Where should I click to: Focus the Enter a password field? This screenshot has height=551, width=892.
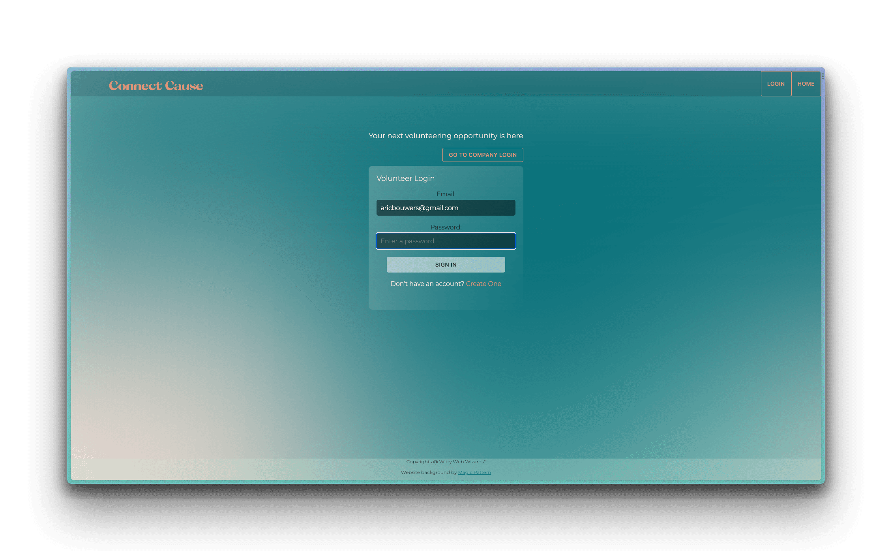pos(446,241)
